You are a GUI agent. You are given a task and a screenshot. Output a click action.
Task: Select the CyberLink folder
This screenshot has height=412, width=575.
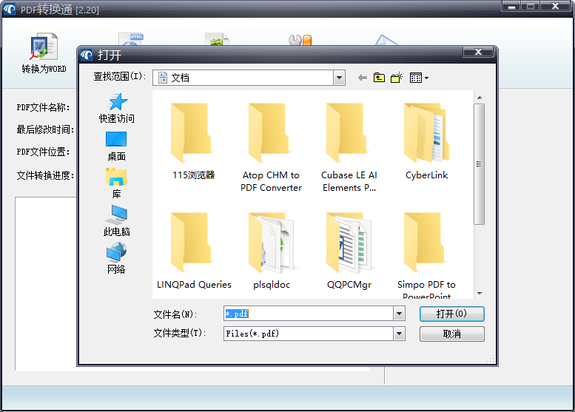pos(426,141)
